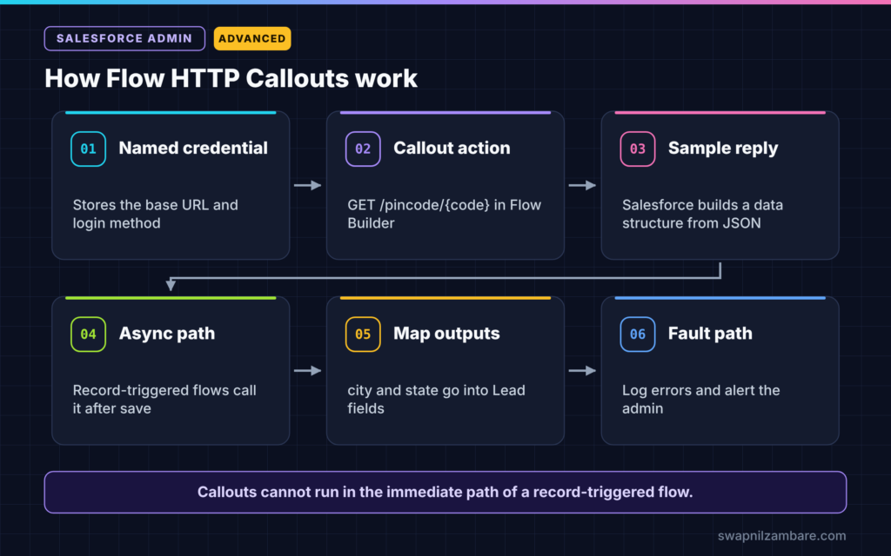Image resolution: width=891 pixels, height=556 pixels.
Task: Select the title "How Flow HTTP Callouts work"
Action: click(x=231, y=78)
